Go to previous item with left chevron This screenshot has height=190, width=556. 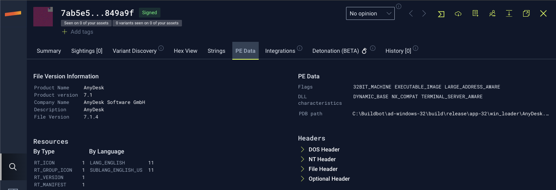pyautogui.click(x=411, y=14)
